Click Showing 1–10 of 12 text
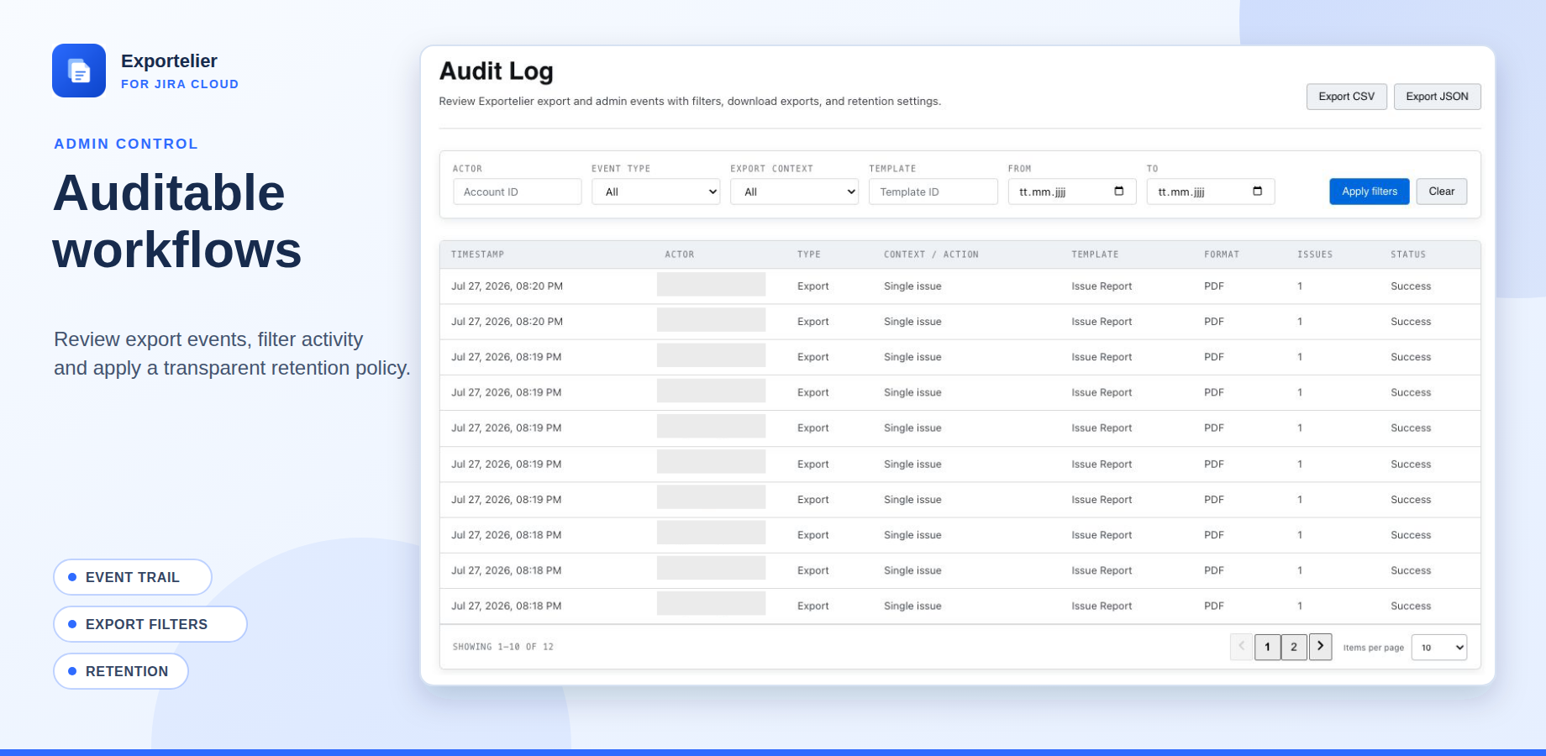Image resolution: width=1546 pixels, height=756 pixels. tap(502, 647)
